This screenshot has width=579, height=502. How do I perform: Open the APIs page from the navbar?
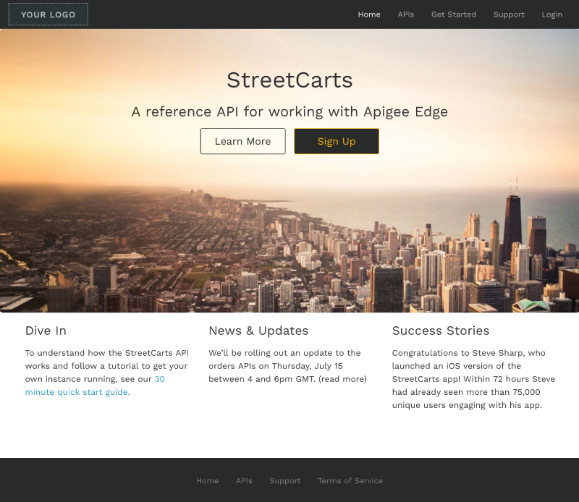click(406, 14)
